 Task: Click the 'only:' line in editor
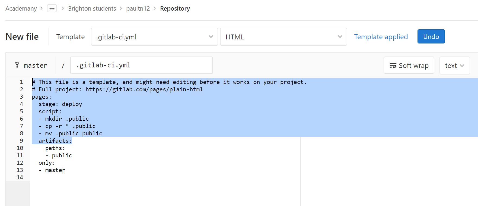[x=47, y=163]
